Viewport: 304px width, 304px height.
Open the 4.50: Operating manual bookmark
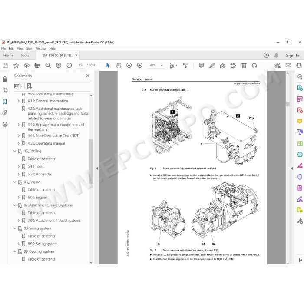tap(46, 143)
